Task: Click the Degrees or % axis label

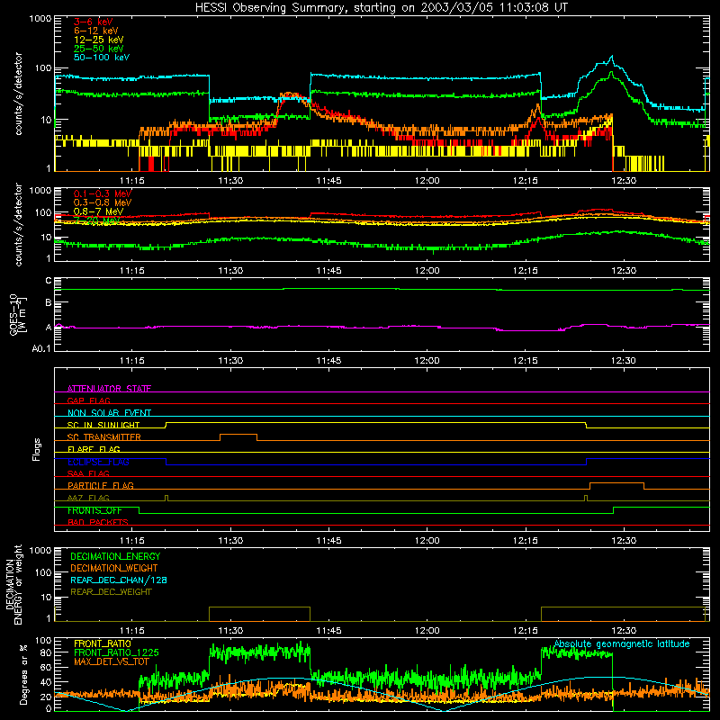Action: [23, 674]
